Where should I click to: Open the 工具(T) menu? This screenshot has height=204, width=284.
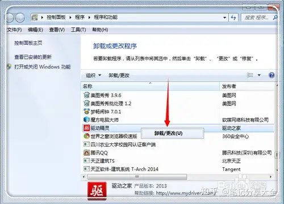click(x=78, y=29)
